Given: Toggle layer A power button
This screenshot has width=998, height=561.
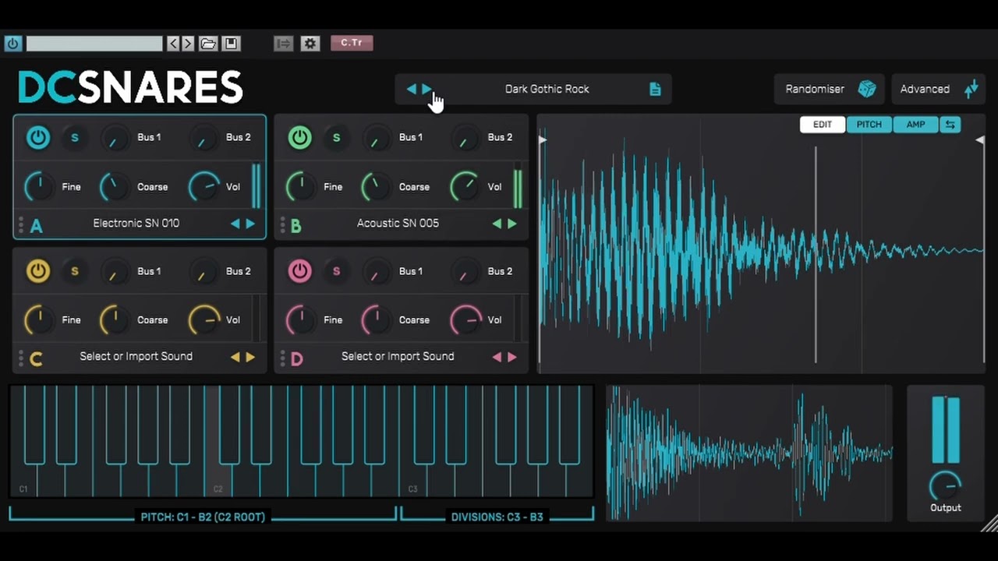Looking at the screenshot, I should pos(38,138).
